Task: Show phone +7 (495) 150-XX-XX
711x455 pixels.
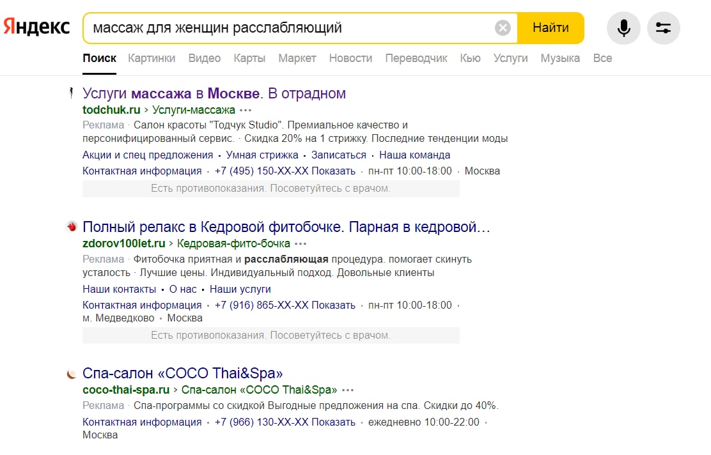Action: (x=285, y=171)
